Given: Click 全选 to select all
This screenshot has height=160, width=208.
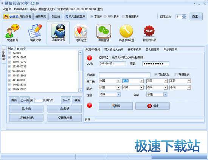Looking at the screenshot, I should coord(26,109).
